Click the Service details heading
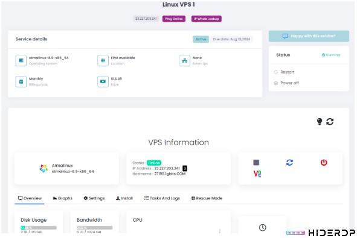This screenshot has width=357, height=238. [x=31, y=39]
